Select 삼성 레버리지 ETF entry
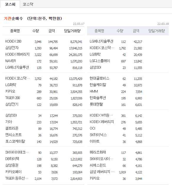172x187 pixels. pos(102,172)
